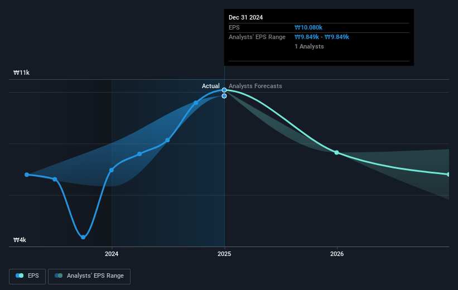Click the 'Analysts Forecasts' section label
This screenshot has height=290, width=458.
[255, 86]
